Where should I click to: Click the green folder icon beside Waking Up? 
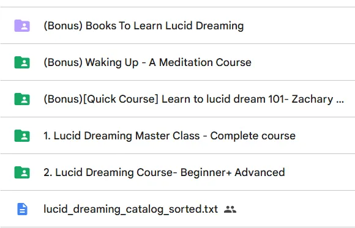tap(22, 62)
